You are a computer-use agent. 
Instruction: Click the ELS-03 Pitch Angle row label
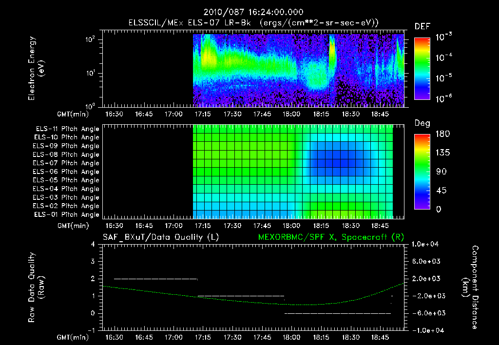click(x=66, y=198)
